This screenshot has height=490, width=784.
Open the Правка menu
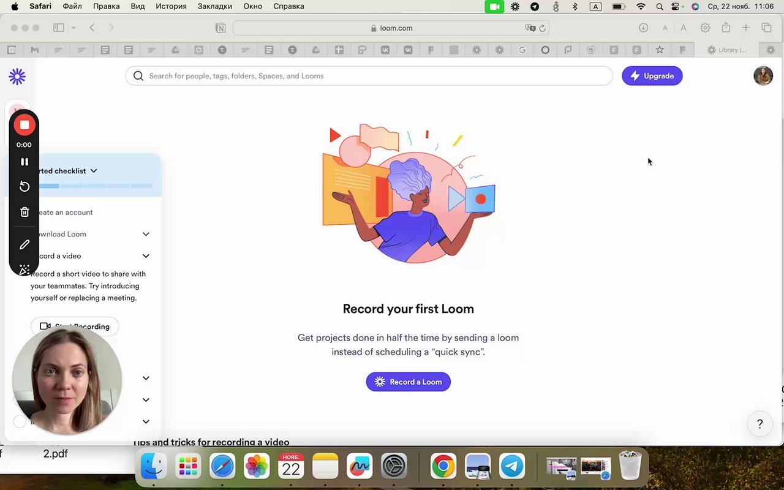[x=106, y=6]
